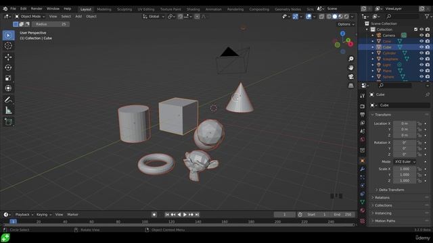This screenshot has width=433, height=243.
Task: Toggle visibility eye for Cone
Action: tap(421, 41)
